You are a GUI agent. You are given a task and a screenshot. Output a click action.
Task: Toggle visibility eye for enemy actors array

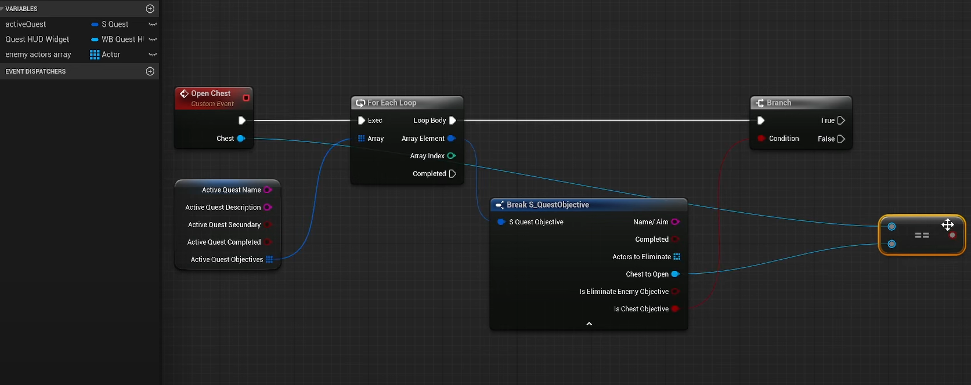coord(153,55)
